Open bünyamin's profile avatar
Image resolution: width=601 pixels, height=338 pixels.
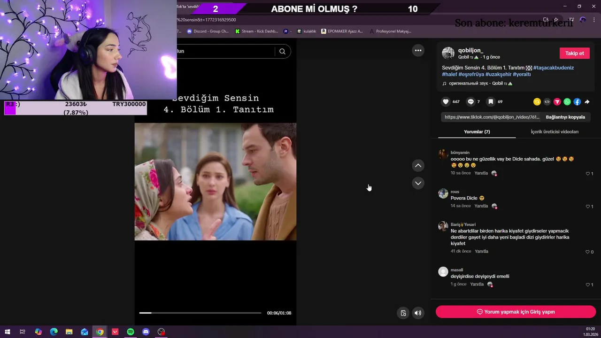pyautogui.click(x=443, y=154)
